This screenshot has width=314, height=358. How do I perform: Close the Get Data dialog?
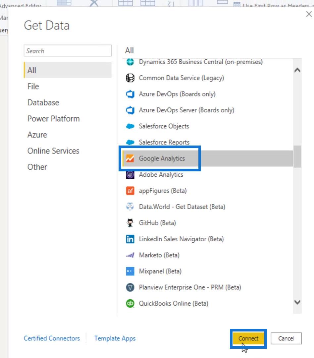(x=309, y=14)
